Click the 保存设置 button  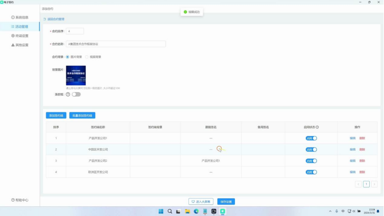(x=226, y=202)
